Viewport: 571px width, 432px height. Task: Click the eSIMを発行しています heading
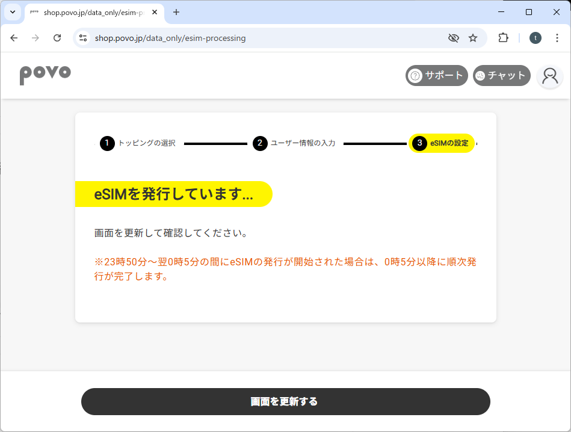click(x=174, y=194)
